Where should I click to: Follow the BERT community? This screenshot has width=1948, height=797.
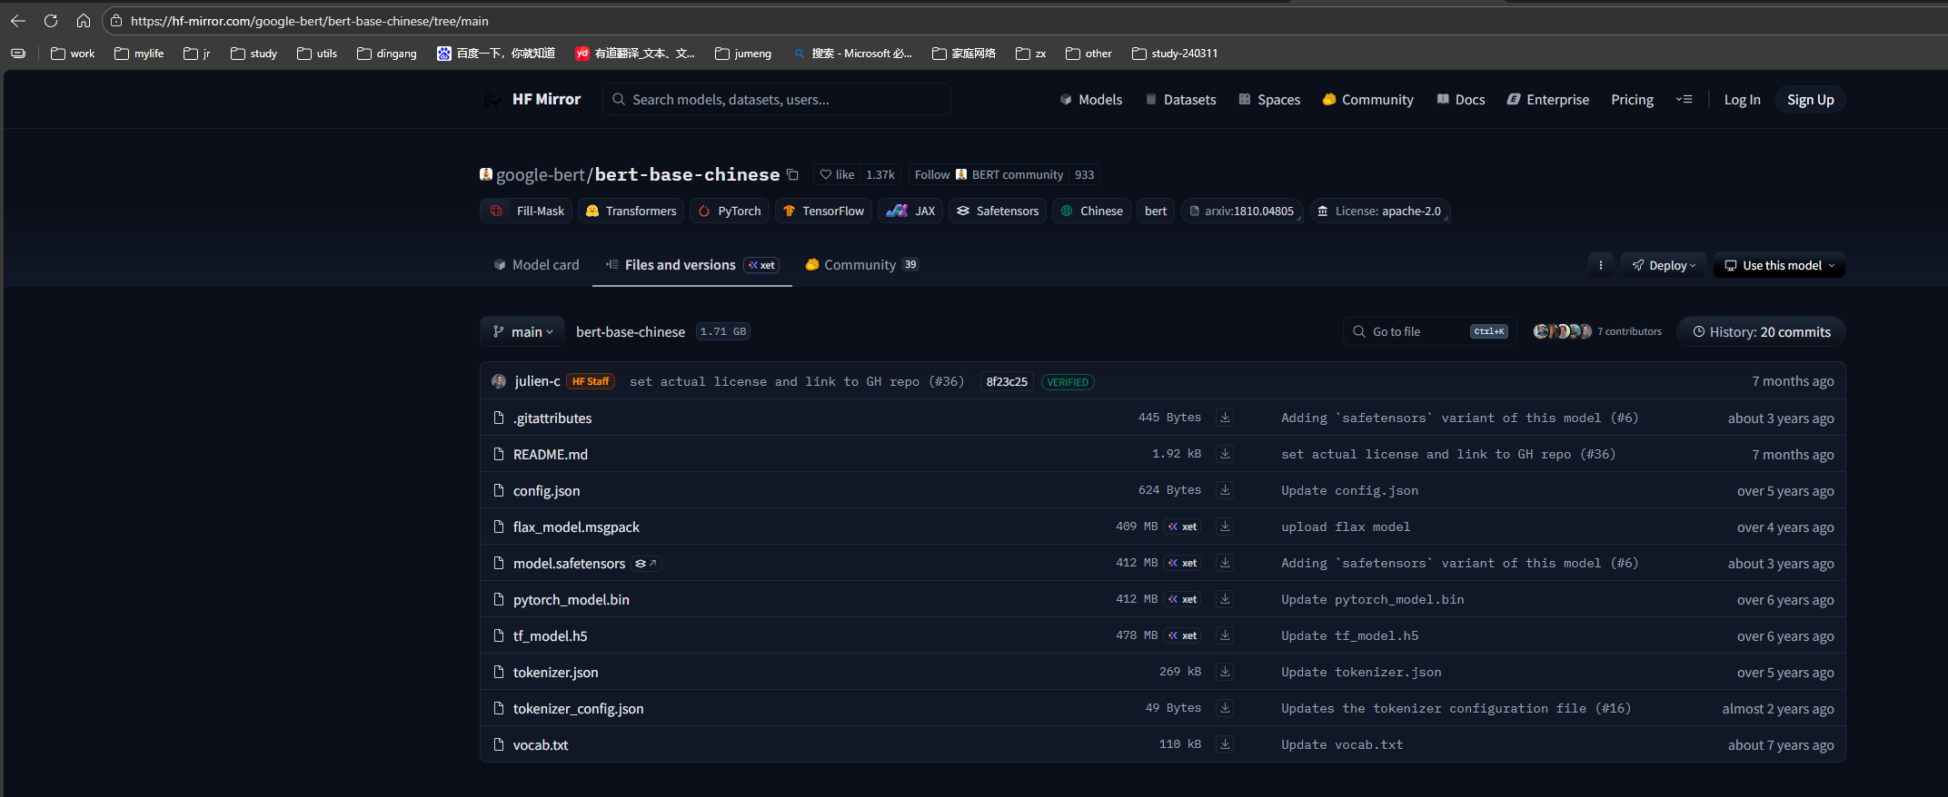tap(931, 174)
